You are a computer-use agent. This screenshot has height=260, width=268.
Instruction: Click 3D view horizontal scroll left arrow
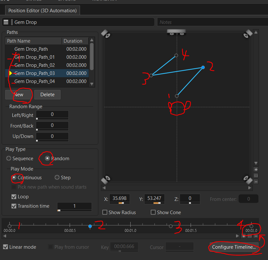tap(104, 188)
